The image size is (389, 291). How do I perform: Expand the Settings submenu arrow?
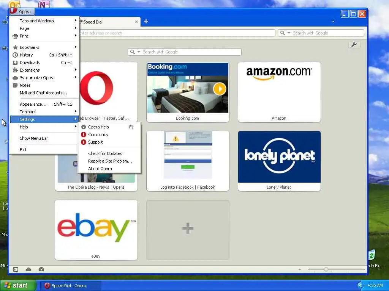[x=76, y=119]
